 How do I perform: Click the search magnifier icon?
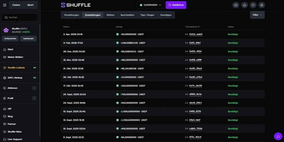click(x=6, y=17)
